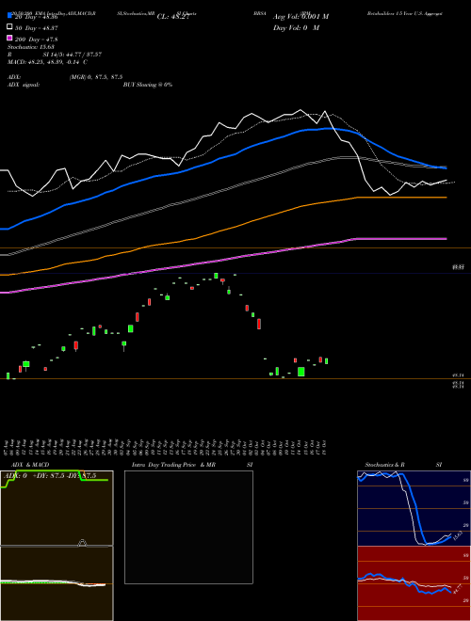
Task: Click the 'ADX signal:' label
Action: (24, 85)
